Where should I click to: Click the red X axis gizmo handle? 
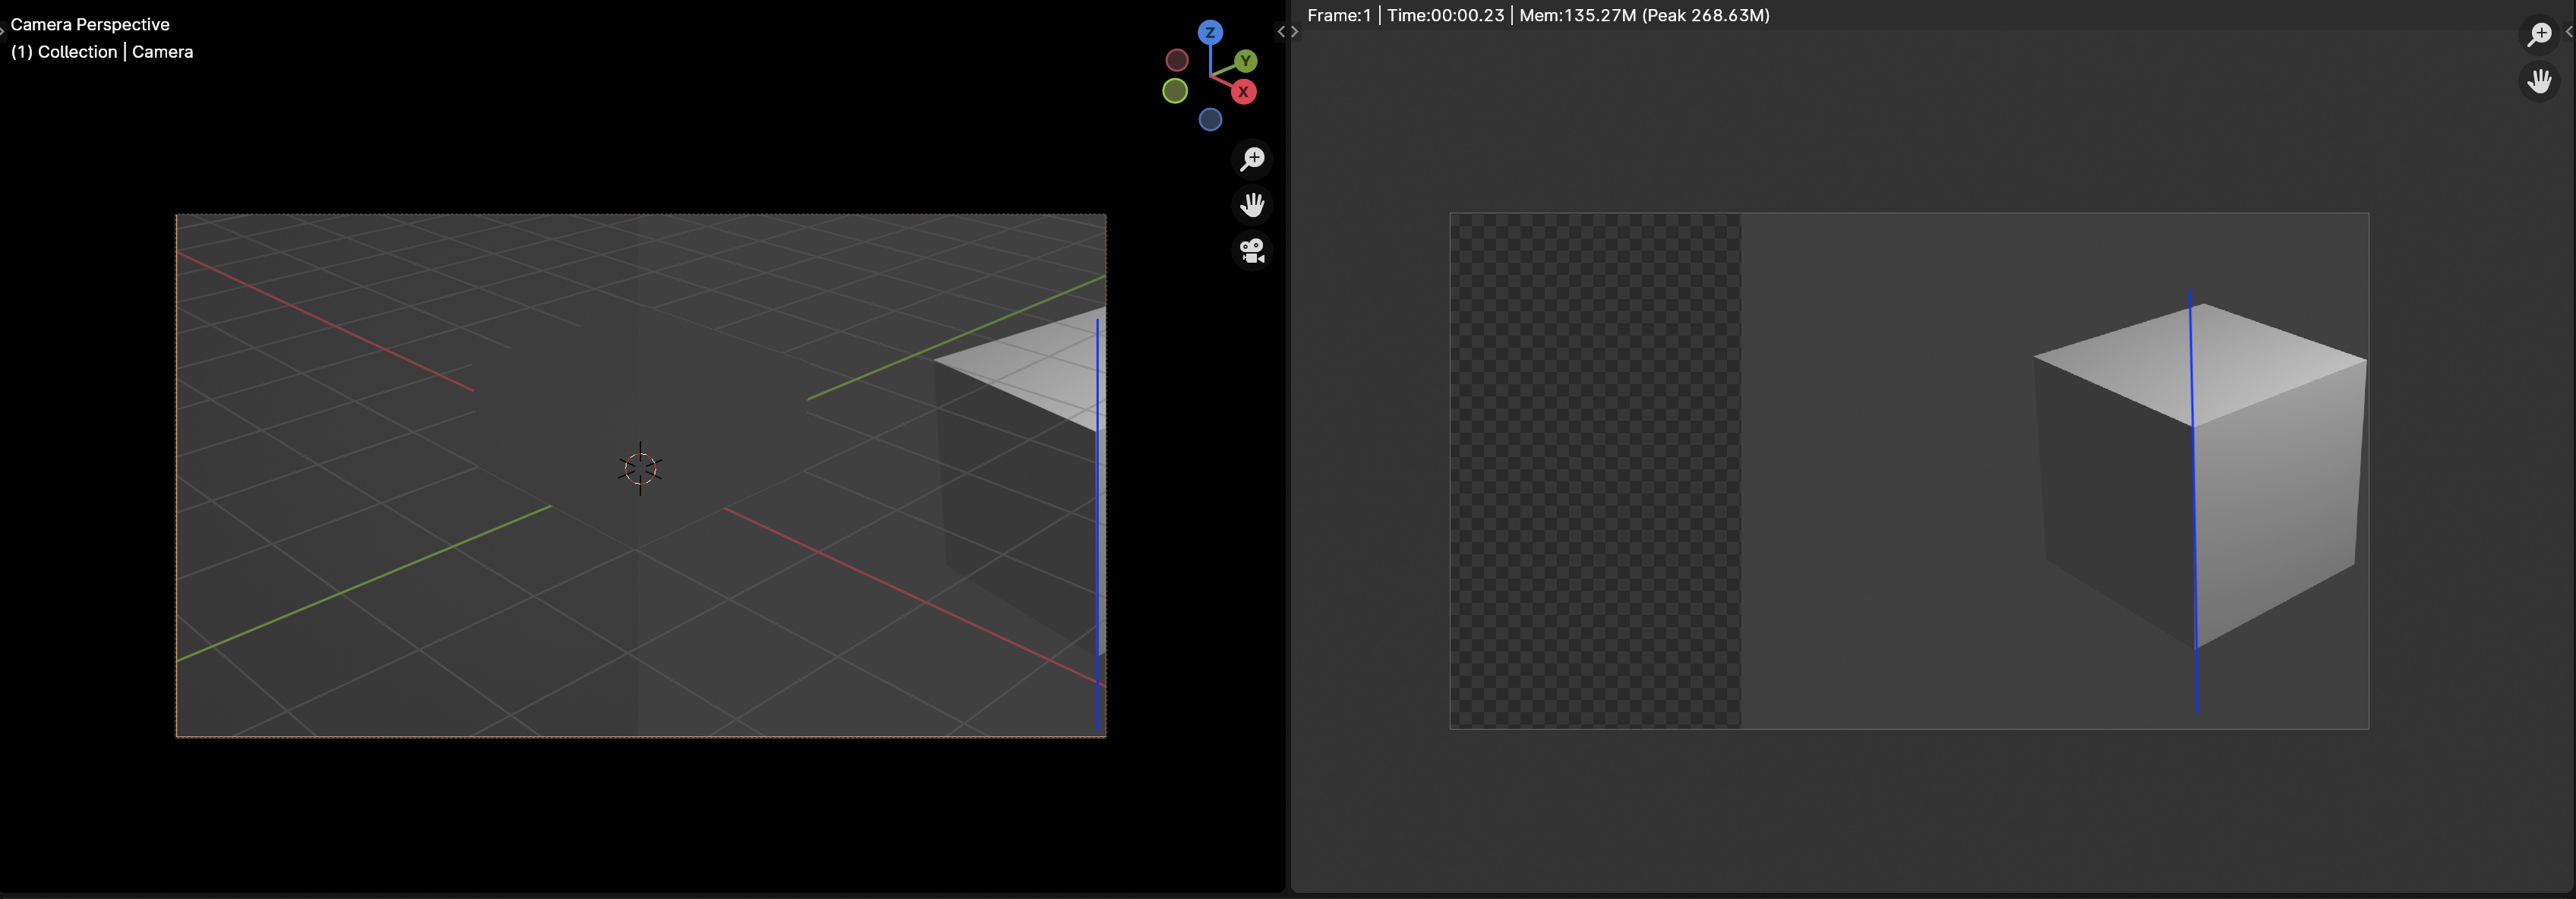point(1243,92)
